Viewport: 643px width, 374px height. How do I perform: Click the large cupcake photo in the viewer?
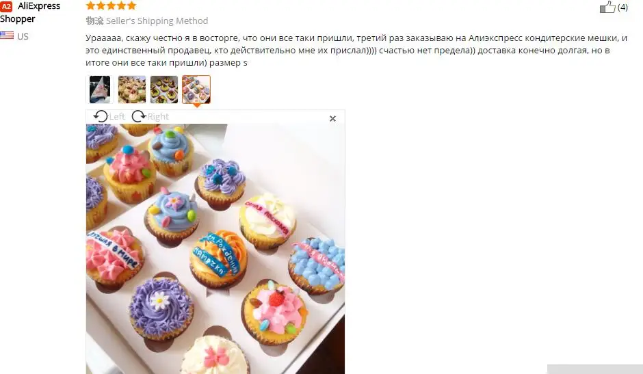(215, 249)
